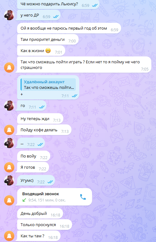Click the ghost avatar beside 'Я готов'
This screenshot has width=156, height=242.
9,167
